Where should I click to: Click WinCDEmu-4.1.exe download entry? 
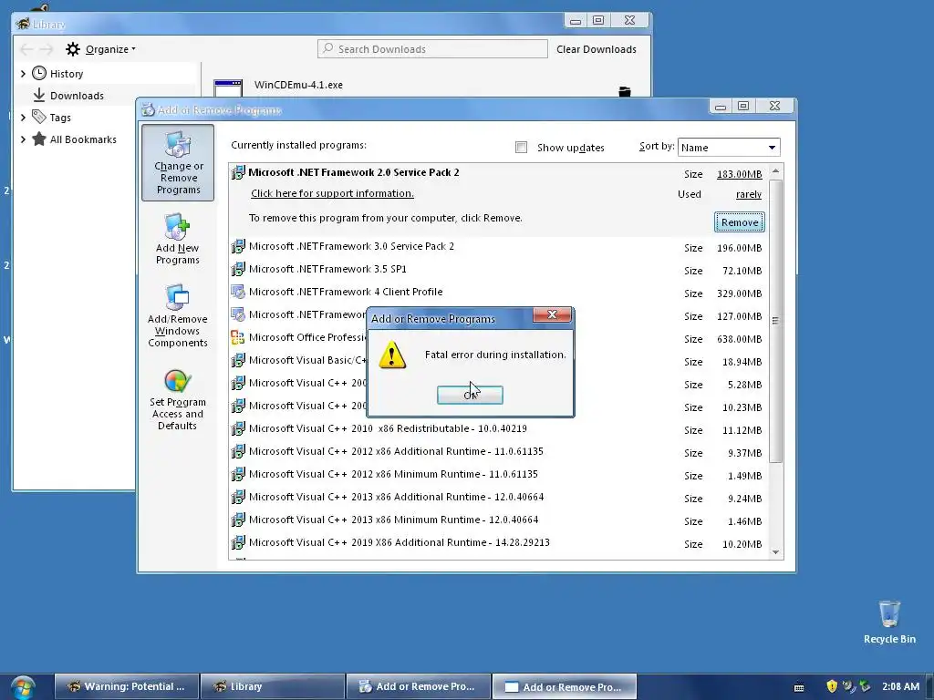coord(298,85)
